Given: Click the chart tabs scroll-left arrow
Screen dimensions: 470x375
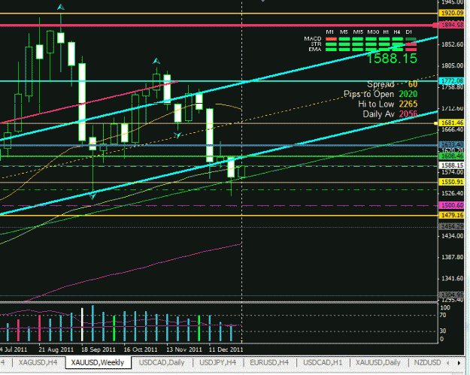Looking at the screenshot, I should 448,363.
